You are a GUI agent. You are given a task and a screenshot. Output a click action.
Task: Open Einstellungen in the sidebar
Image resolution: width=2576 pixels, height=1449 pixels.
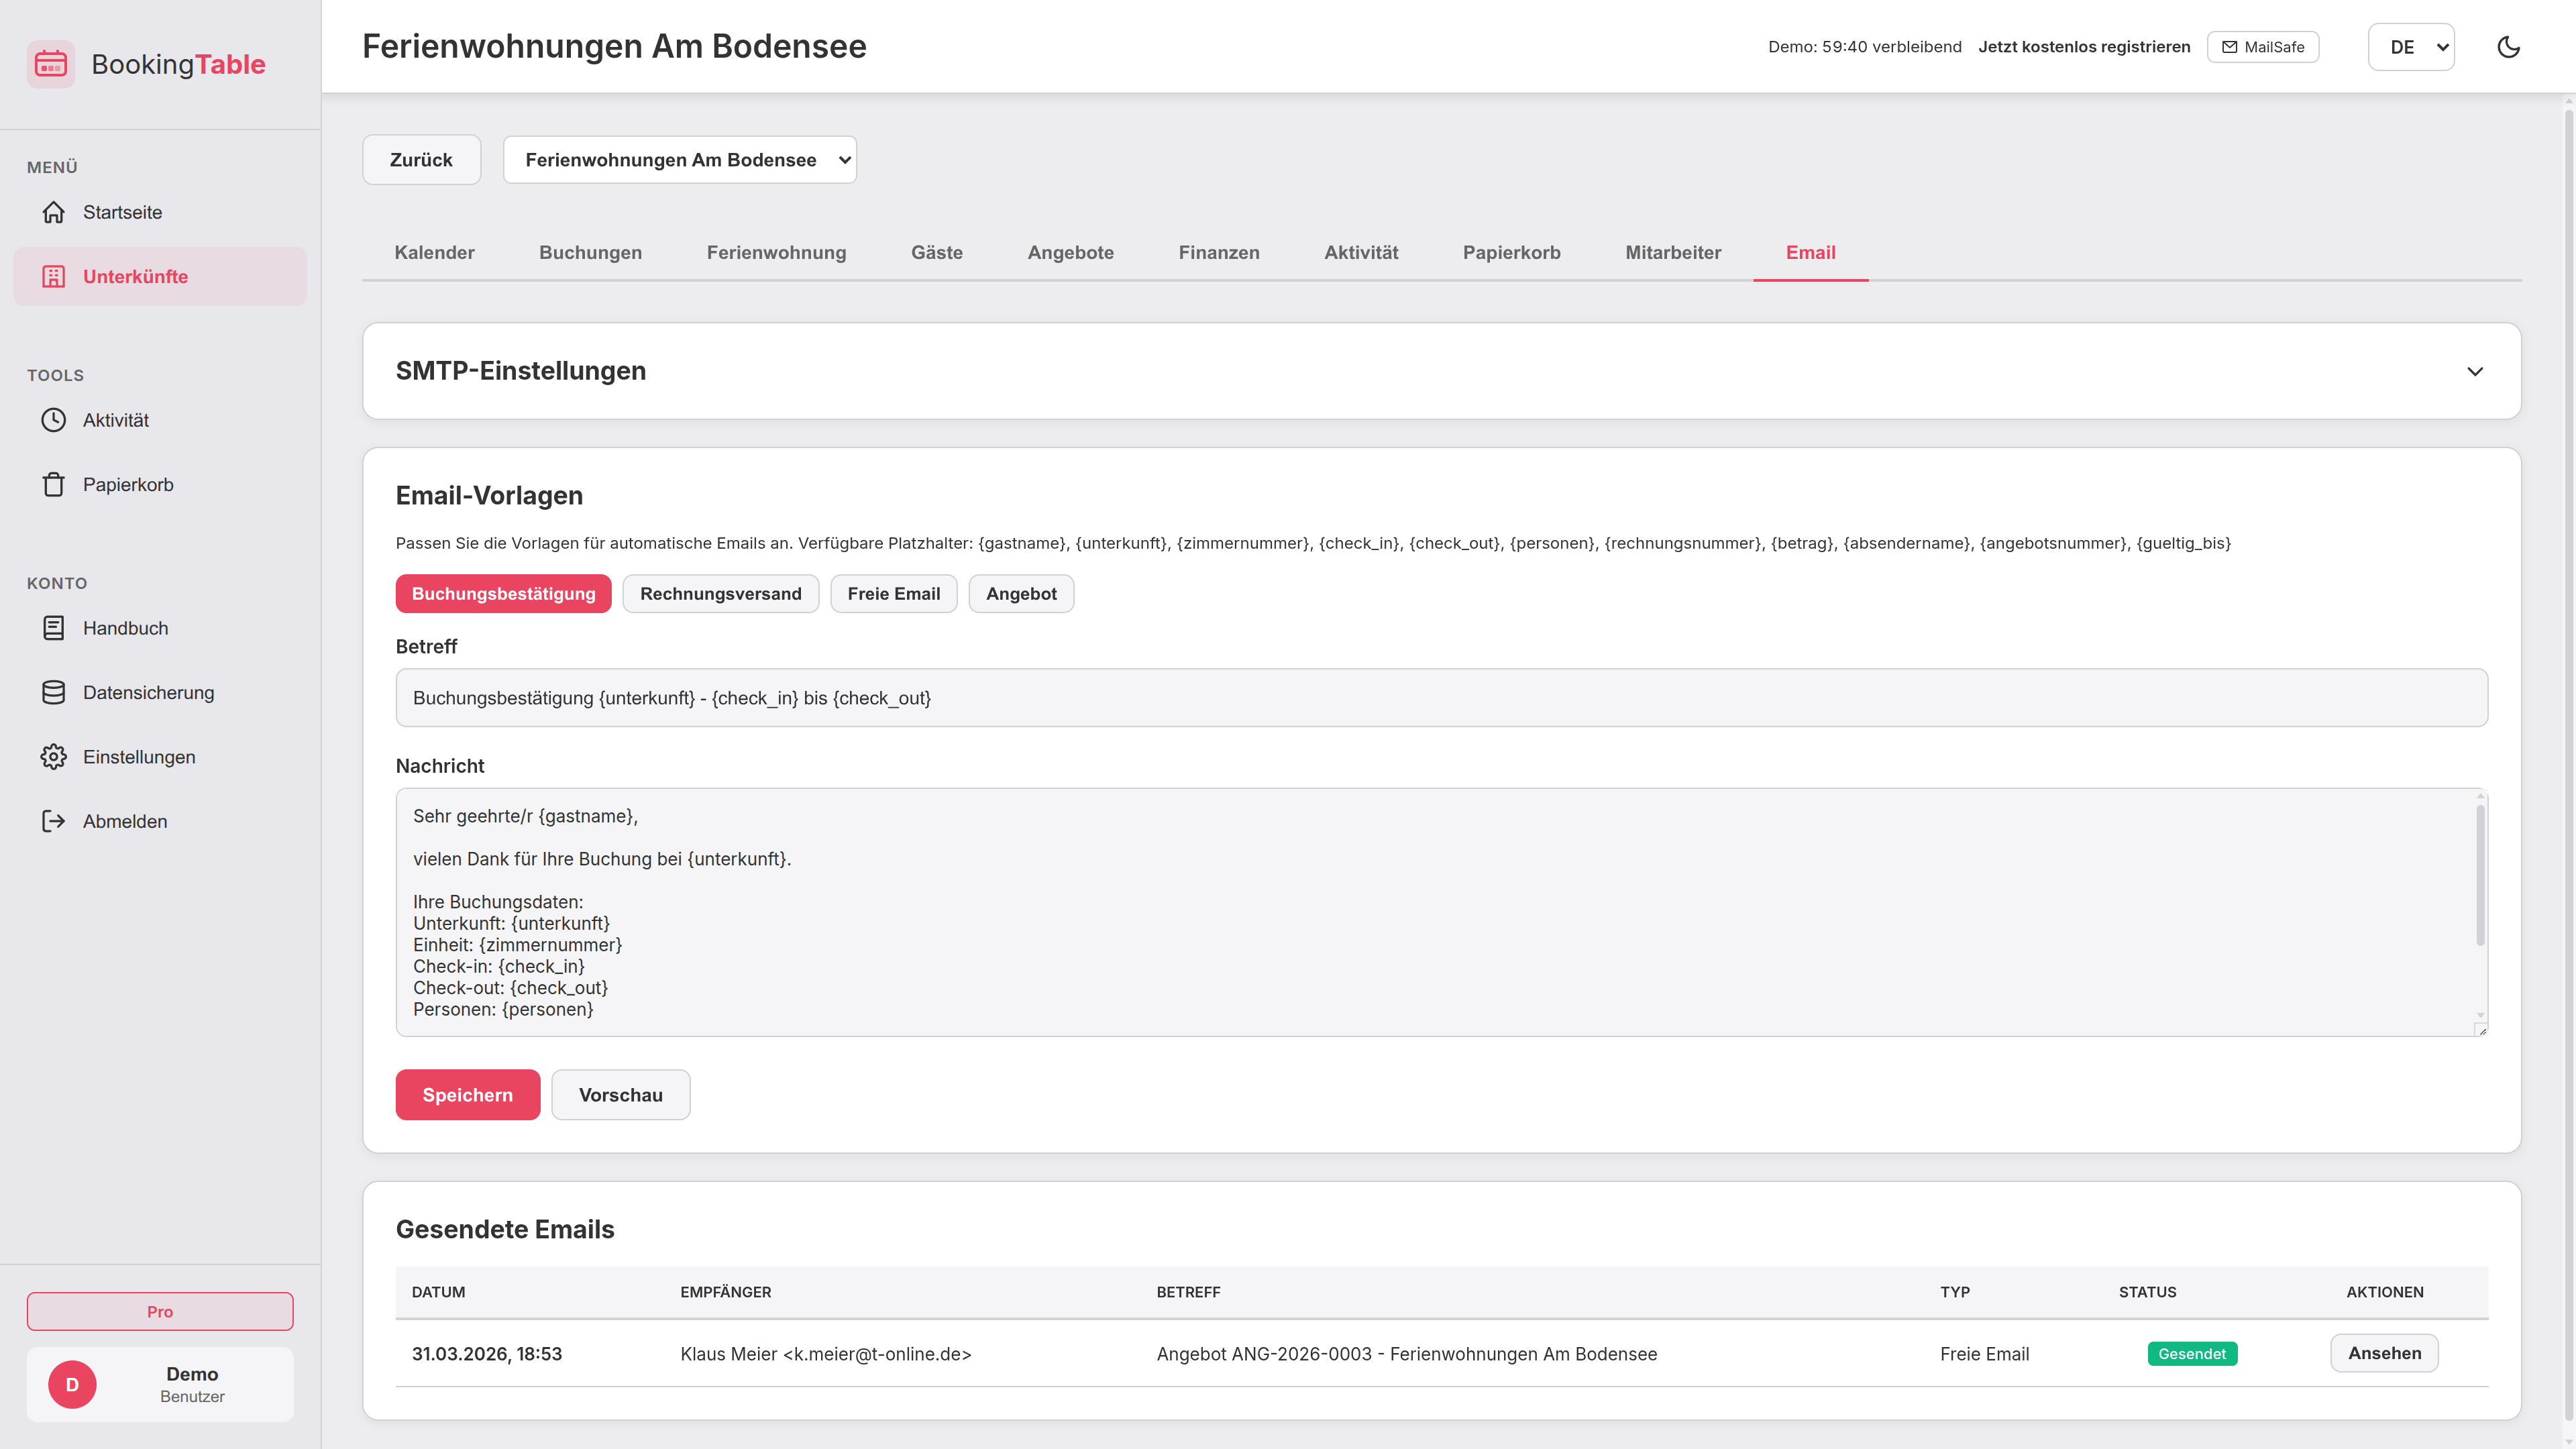coord(160,757)
